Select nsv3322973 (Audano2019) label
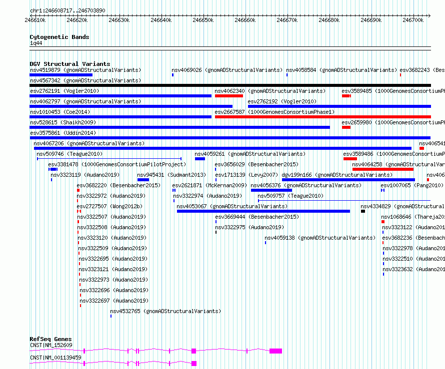The width and height of the screenshot is (445, 369). (114, 280)
